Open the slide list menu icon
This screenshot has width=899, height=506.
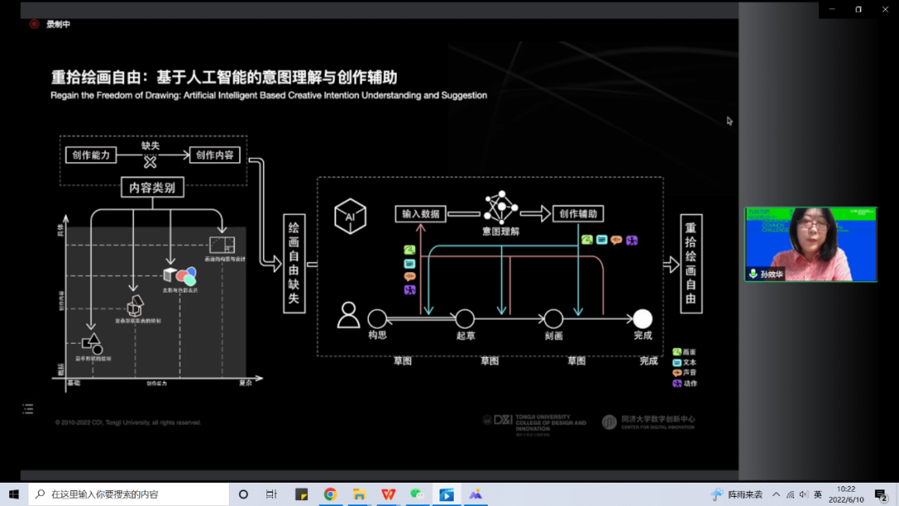(28, 409)
